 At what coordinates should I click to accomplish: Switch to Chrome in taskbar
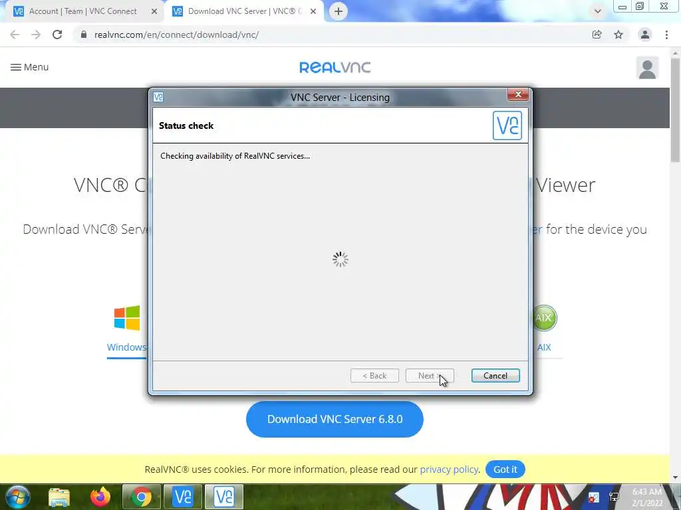coord(142,497)
